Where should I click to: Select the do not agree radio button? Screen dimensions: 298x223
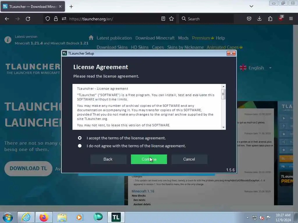click(80, 146)
